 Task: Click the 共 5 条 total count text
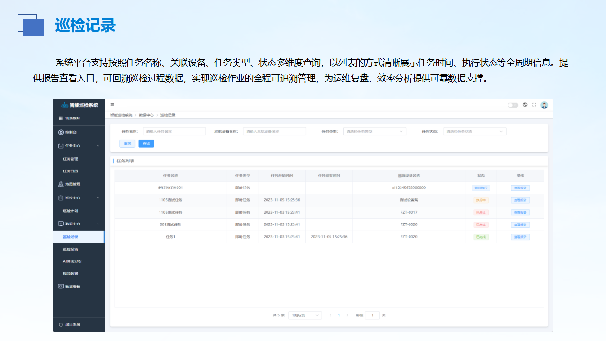(278, 315)
